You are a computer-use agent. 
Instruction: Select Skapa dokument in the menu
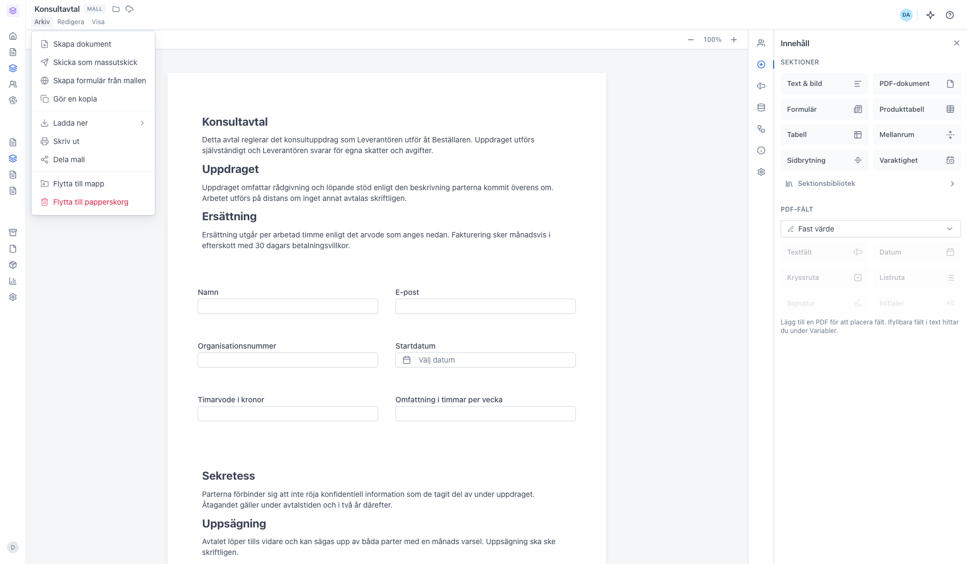tap(93, 44)
